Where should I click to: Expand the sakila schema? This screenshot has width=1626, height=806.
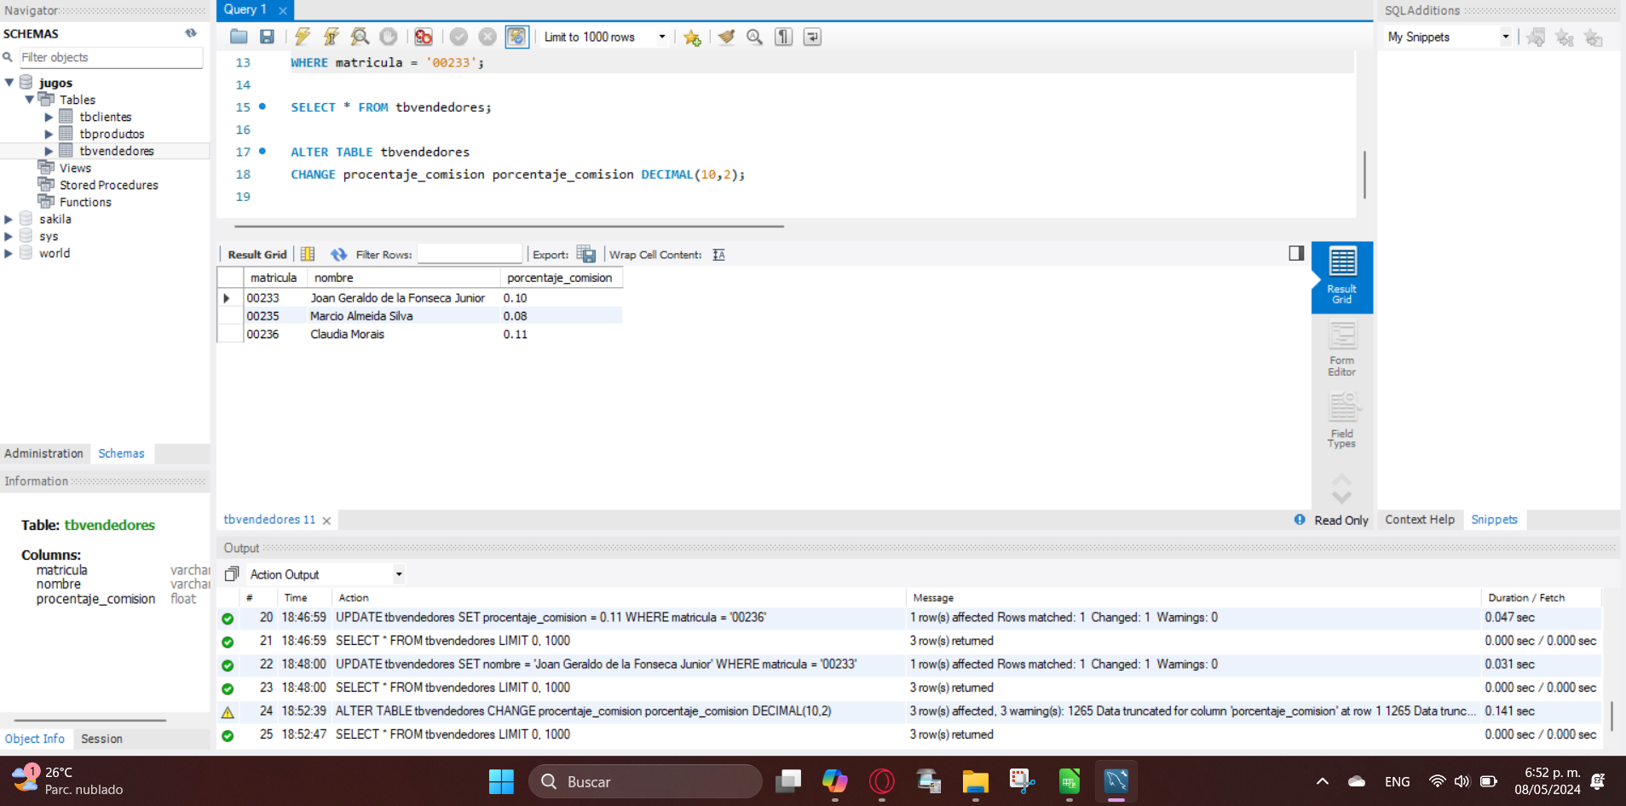[9, 219]
